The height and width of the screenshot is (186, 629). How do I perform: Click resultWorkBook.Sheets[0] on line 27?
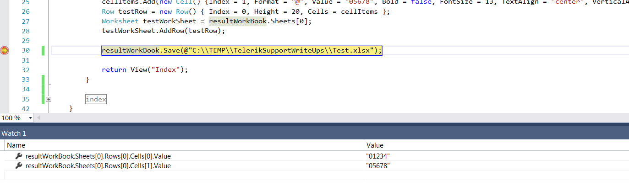(x=261, y=21)
